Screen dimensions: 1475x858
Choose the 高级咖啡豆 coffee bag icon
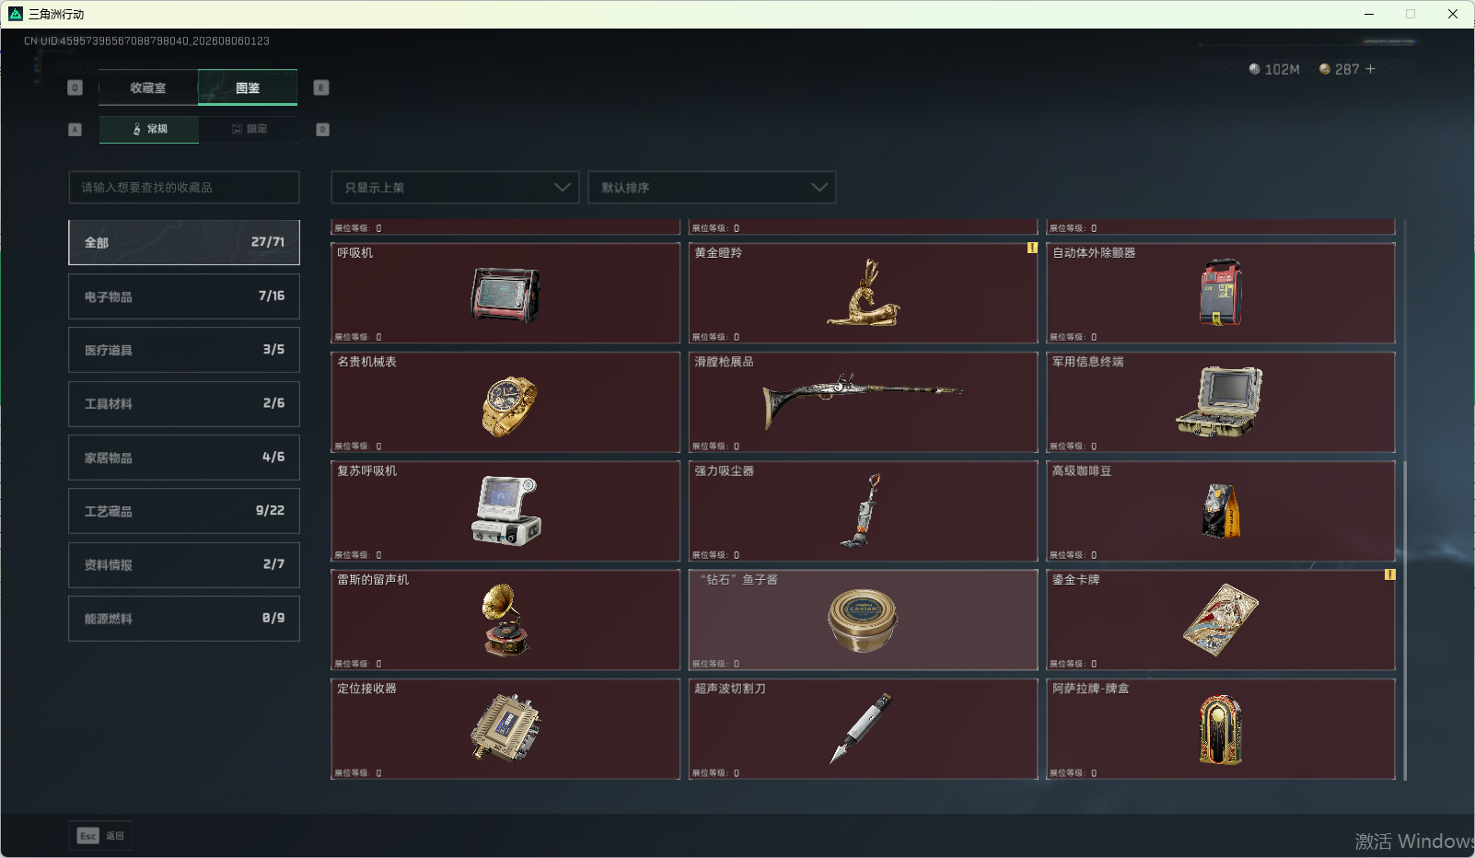(1221, 511)
